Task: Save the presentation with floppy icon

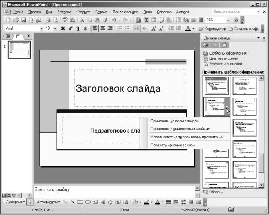Action: point(23,20)
